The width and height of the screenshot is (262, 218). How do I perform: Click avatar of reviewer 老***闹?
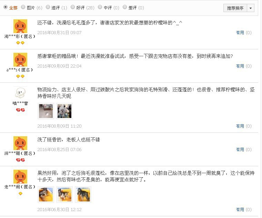(x=20, y=177)
